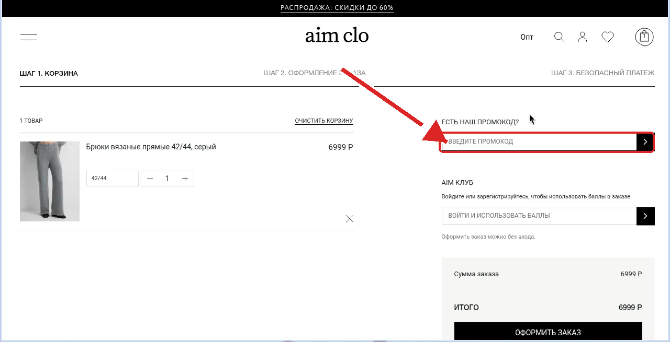
Task: Click the AIM клуб heading
Action: [x=457, y=183]
